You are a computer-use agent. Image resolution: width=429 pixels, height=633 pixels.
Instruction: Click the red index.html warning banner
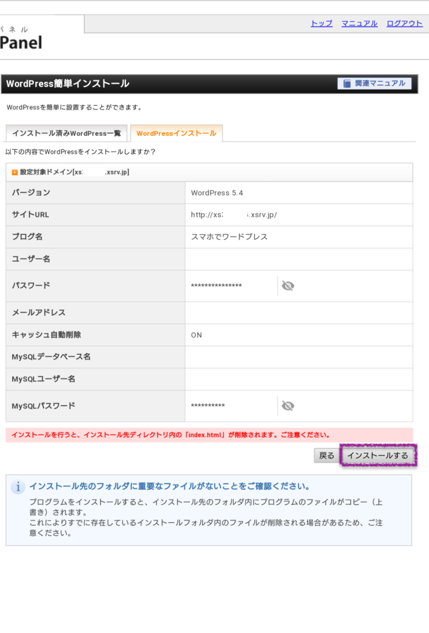pos(209,435)
